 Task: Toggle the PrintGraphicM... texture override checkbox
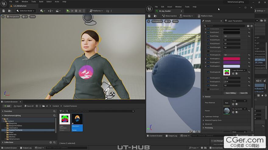pyautogui.click(x=208, y=72)
